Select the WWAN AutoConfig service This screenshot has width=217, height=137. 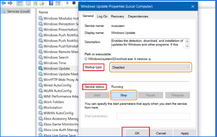[58, 113]
